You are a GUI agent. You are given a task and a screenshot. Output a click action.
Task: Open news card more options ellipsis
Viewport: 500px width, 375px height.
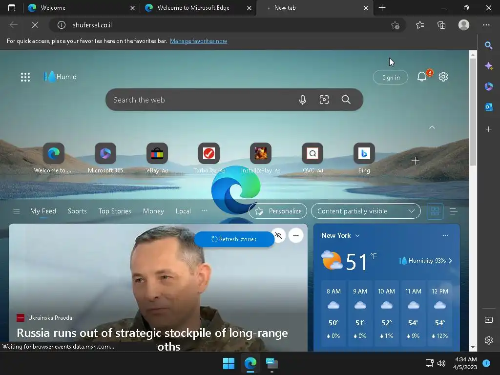coord(296,235)
